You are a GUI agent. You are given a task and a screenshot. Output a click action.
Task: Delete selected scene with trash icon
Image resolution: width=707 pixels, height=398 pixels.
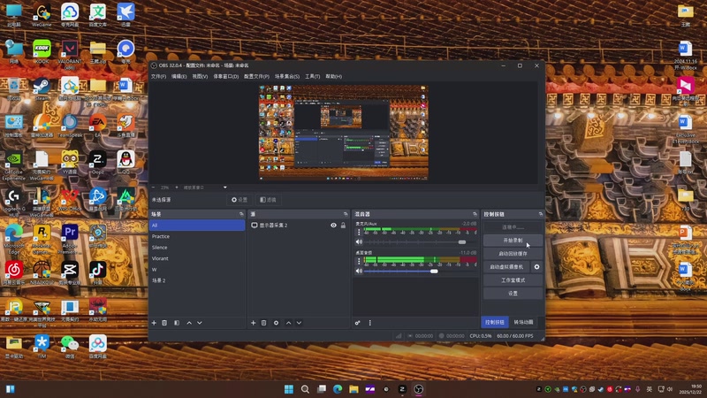164,323
